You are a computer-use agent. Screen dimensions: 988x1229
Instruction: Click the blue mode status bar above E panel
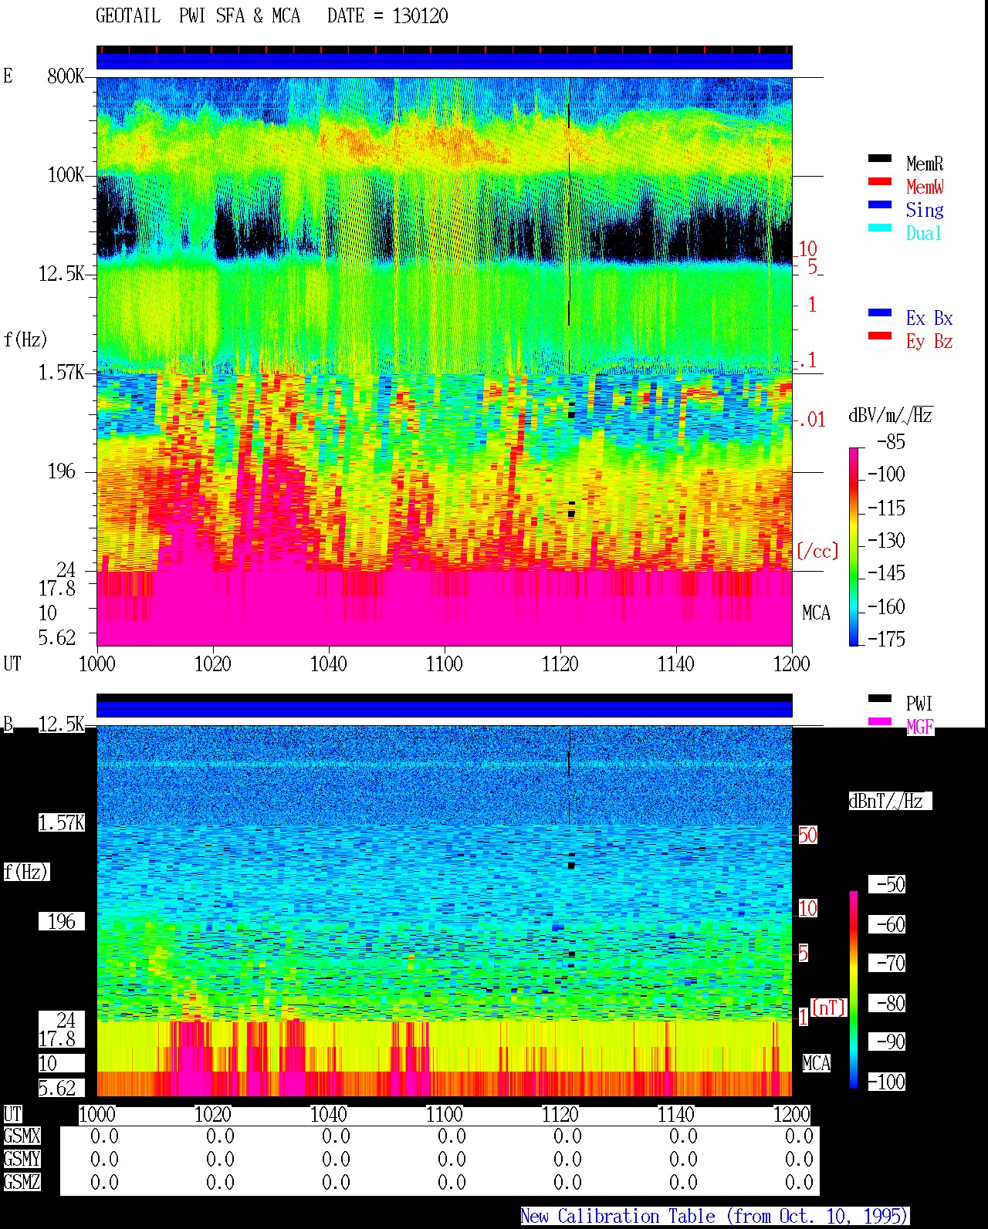(x=445, y=61)
